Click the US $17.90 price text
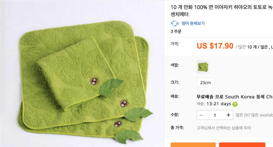This screenshot has width=273, height=147. (x=215, y=46)
